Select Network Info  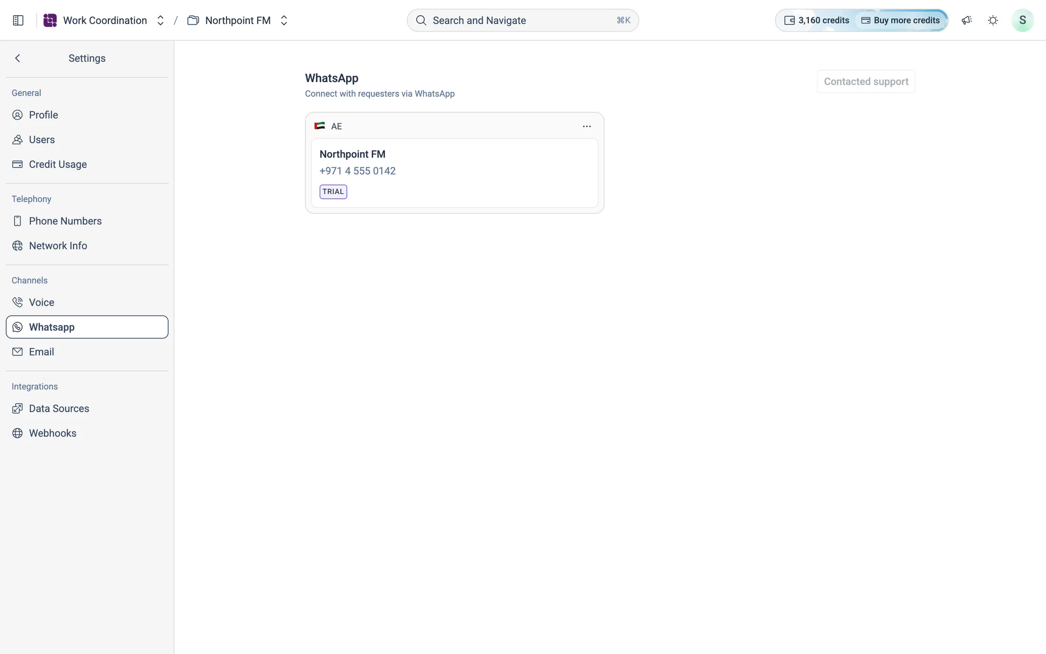pyautogui.click(x=87, y=246)
